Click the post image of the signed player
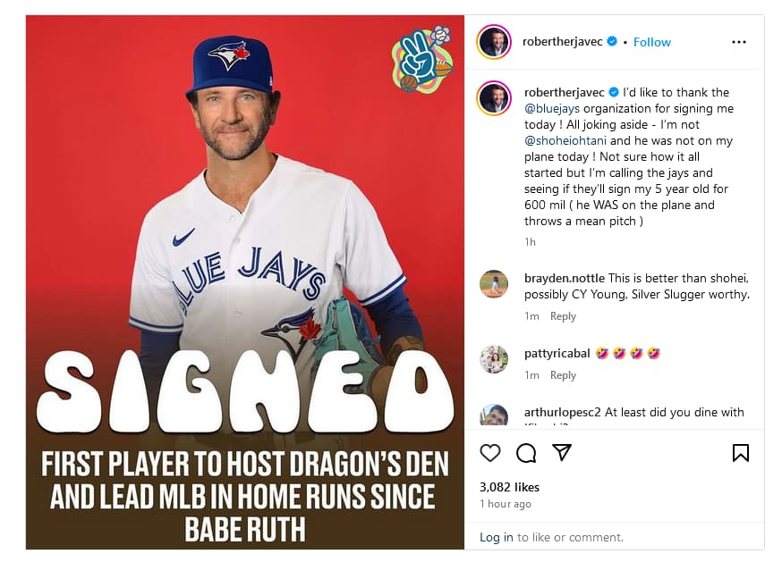Image resolution: width=782 pixels, height=562 pixels. tap(244, 268)
